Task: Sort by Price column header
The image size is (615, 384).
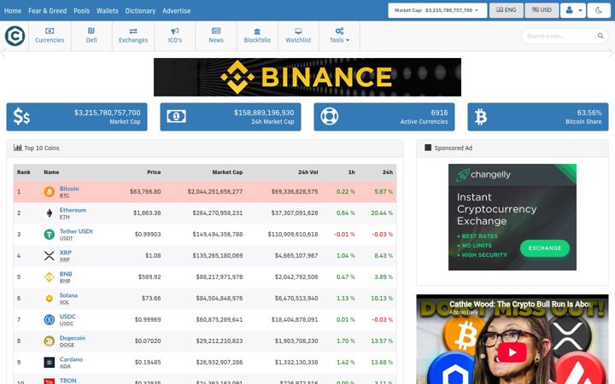Action: (154, 172)
